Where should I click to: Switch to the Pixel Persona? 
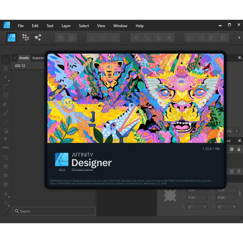tap(26, 37)
